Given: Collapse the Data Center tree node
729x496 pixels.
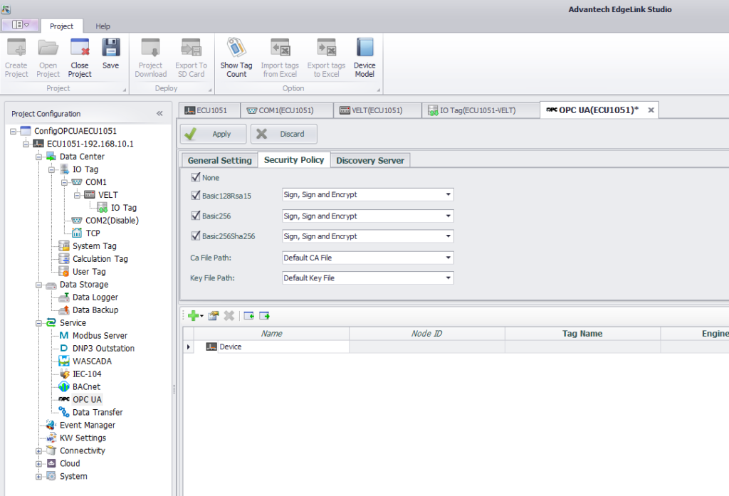Looking at the screenshot, I should click(39, 157).
